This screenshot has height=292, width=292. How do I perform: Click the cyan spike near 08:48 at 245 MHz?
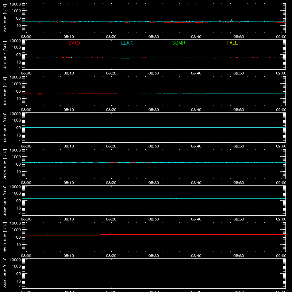[231, 20]
